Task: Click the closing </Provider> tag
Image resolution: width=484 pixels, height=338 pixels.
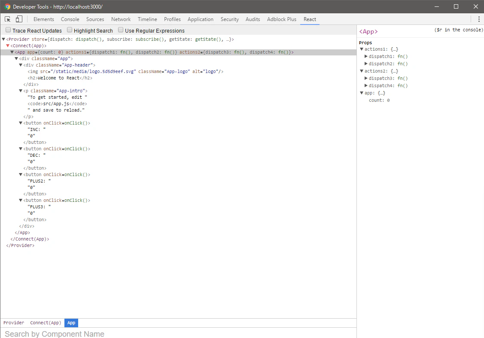Action: [x=20, y=245]
